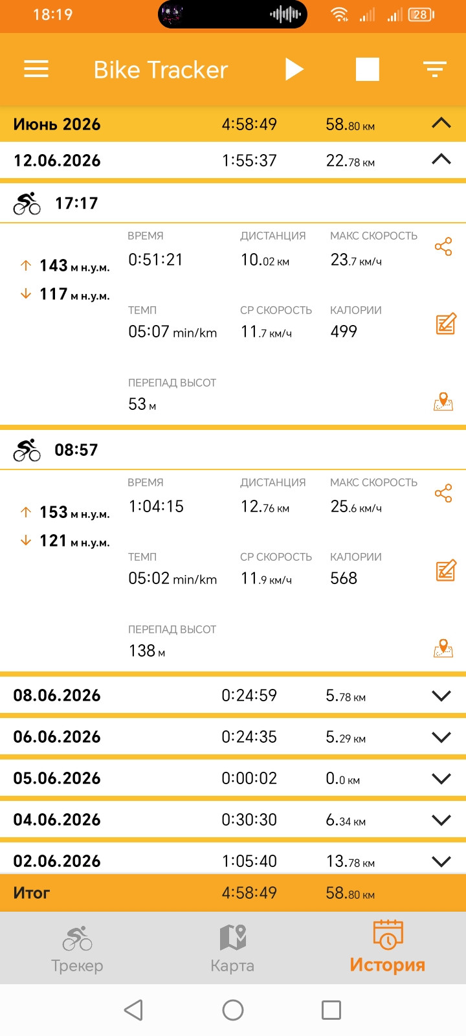Screen dimensions: 466x1036
Task: Edit the 17:17 ride notes
Action: click(x=446, y=323)
